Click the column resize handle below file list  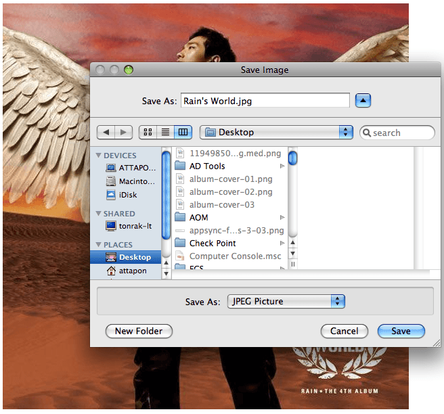pyautogui.click(x=293, y=264)
